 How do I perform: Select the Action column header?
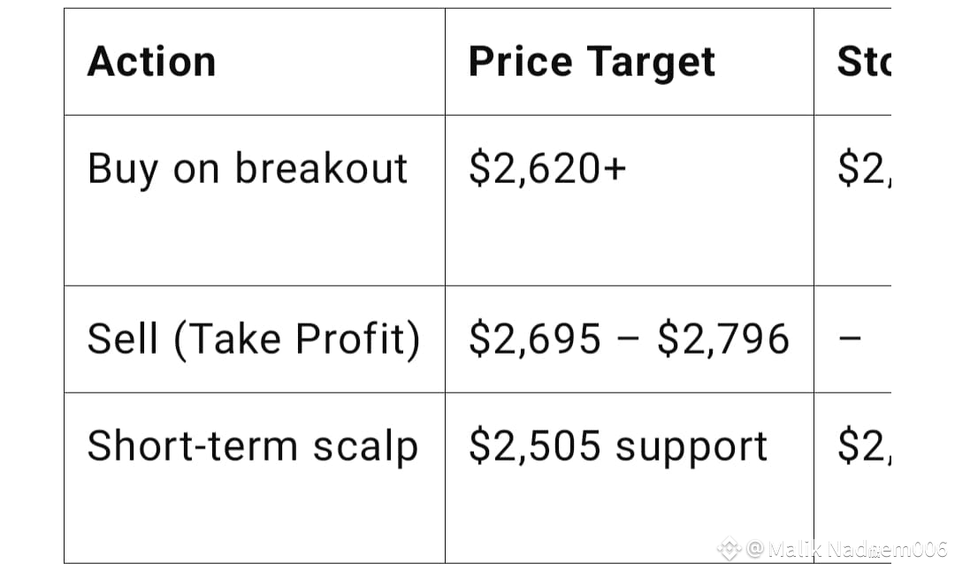(152, 62)
